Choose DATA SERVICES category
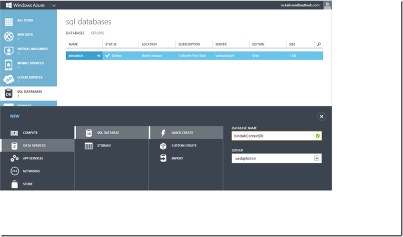The image size is (403, 237). (34, 145)
